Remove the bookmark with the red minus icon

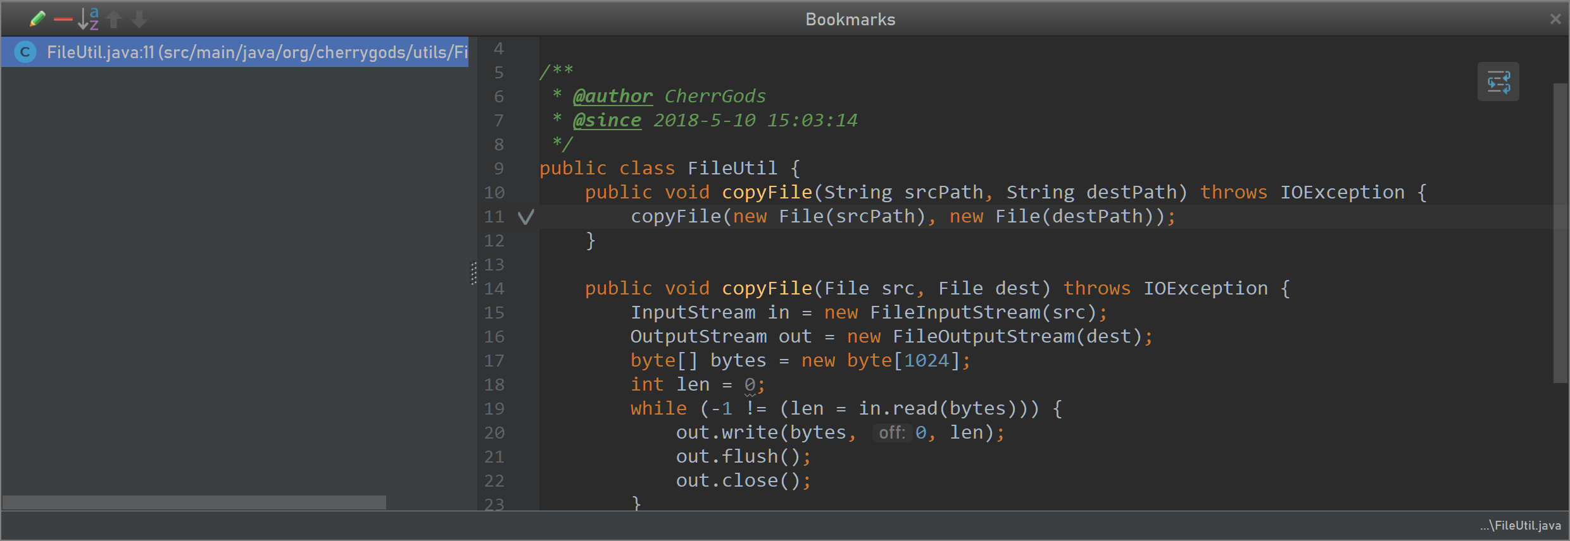63,20
